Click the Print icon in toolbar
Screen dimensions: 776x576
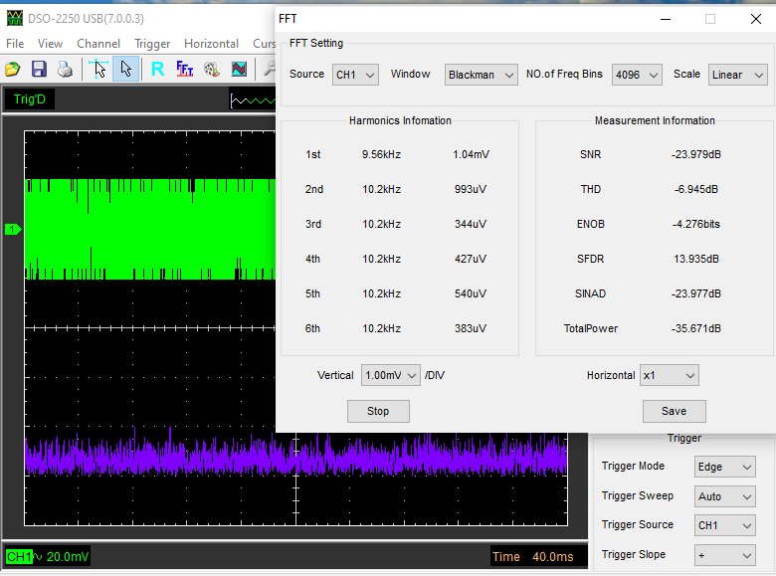click(x=65, y=69)
